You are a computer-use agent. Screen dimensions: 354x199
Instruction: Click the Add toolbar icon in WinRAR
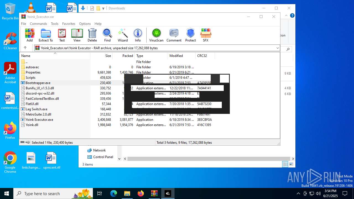[x=30, y=35]
